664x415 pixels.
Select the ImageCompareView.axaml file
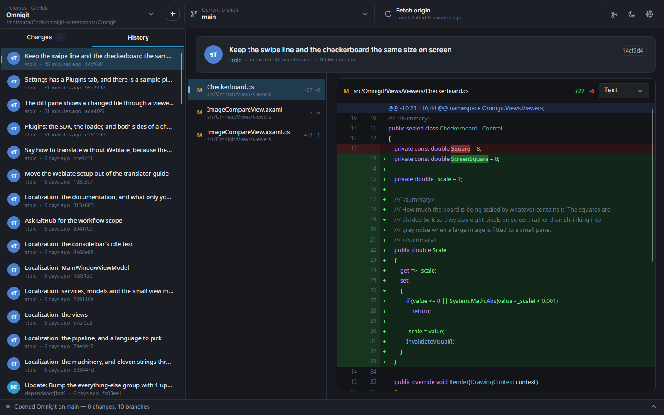[x=256, y=113]
